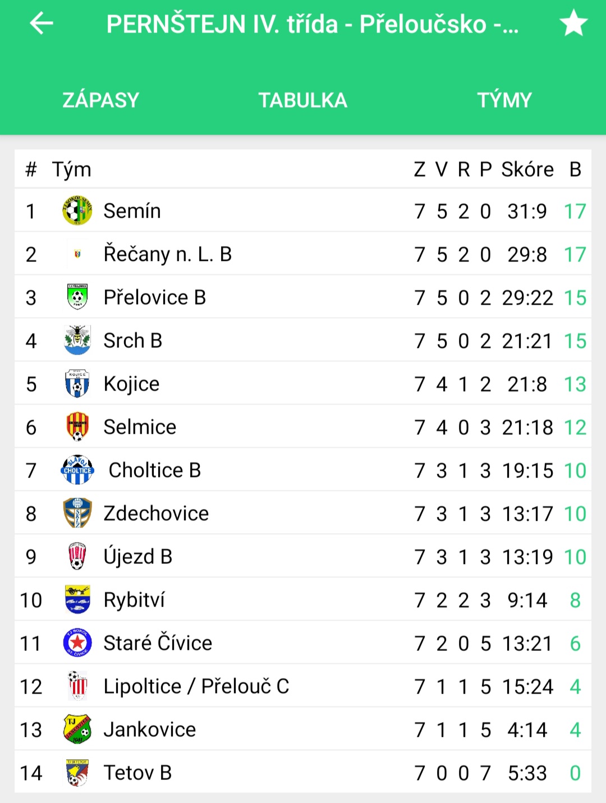The image size is (606, 803).
Task: Open the Kojice club badge
Action: click(77, 384)
